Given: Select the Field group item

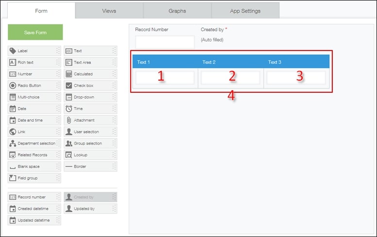Looking at the screenshot, I should pyautogui.click(x=34, y=178).
